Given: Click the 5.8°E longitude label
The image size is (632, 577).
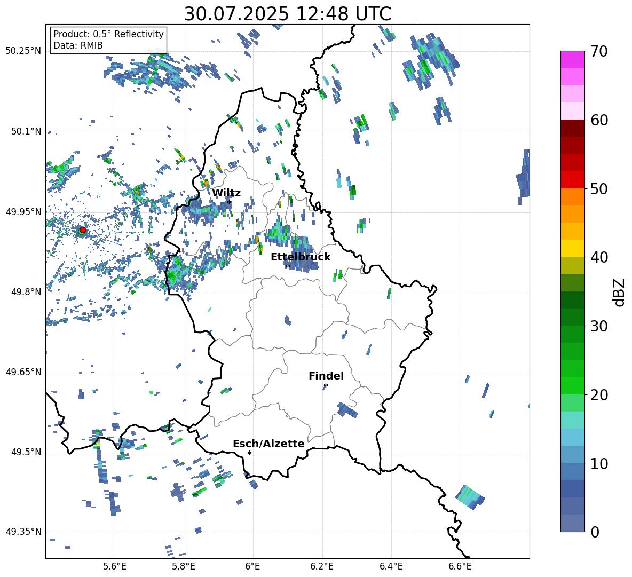Looking at the screenshot, I should pos(184,566).
